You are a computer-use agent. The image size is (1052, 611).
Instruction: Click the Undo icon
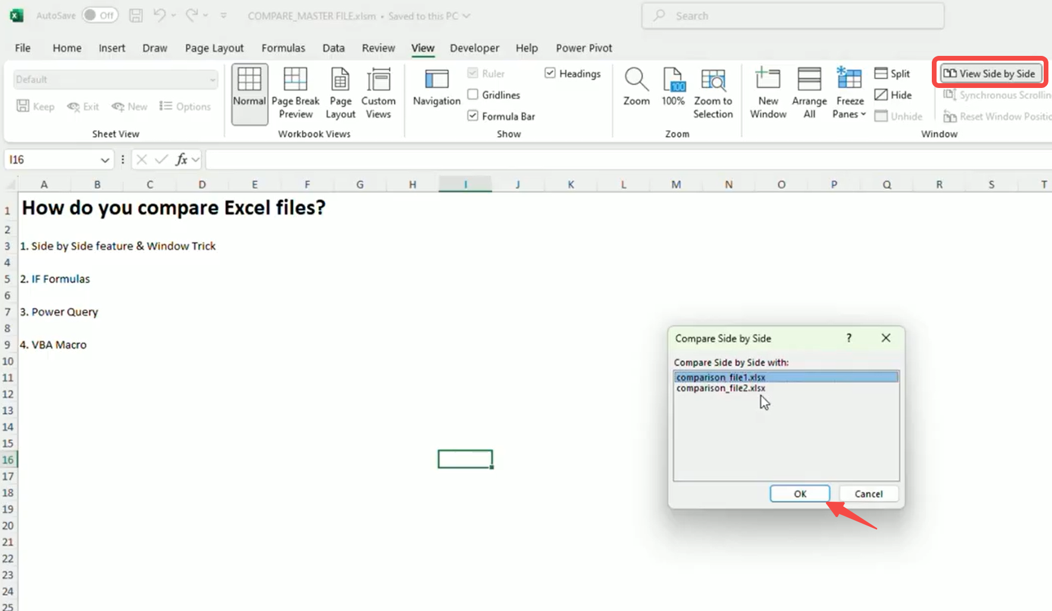point(159,15)
